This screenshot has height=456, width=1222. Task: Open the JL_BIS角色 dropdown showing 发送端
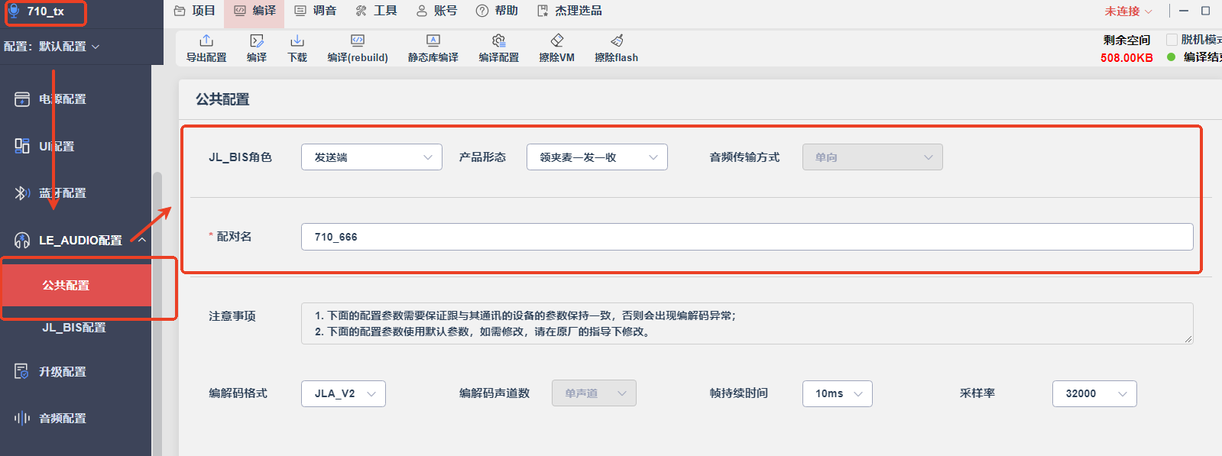coord(371,157)
